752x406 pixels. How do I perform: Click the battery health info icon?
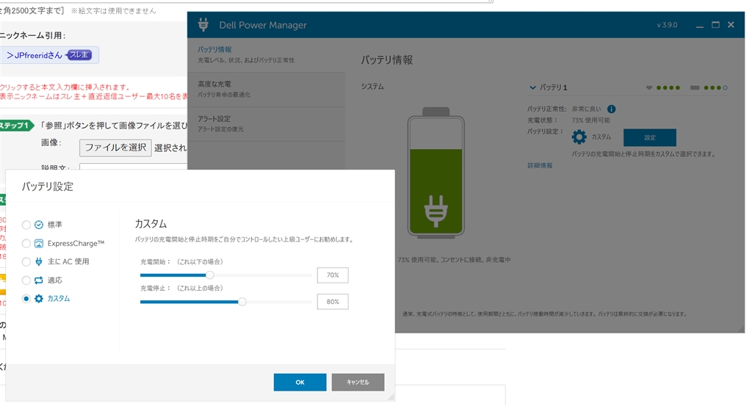[612, 109]
